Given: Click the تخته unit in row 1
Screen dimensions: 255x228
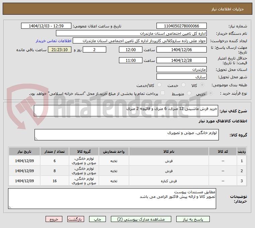Looking at the screenshot, I should (x=114, y=161).
